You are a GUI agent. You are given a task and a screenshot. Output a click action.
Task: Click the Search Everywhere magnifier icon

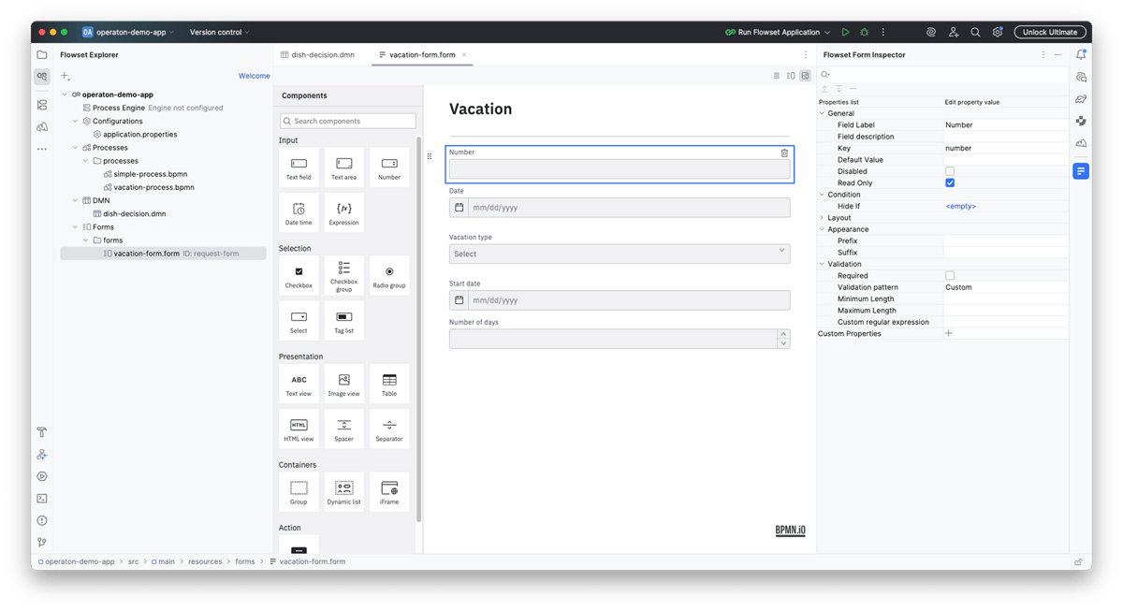tap(975, 32)
